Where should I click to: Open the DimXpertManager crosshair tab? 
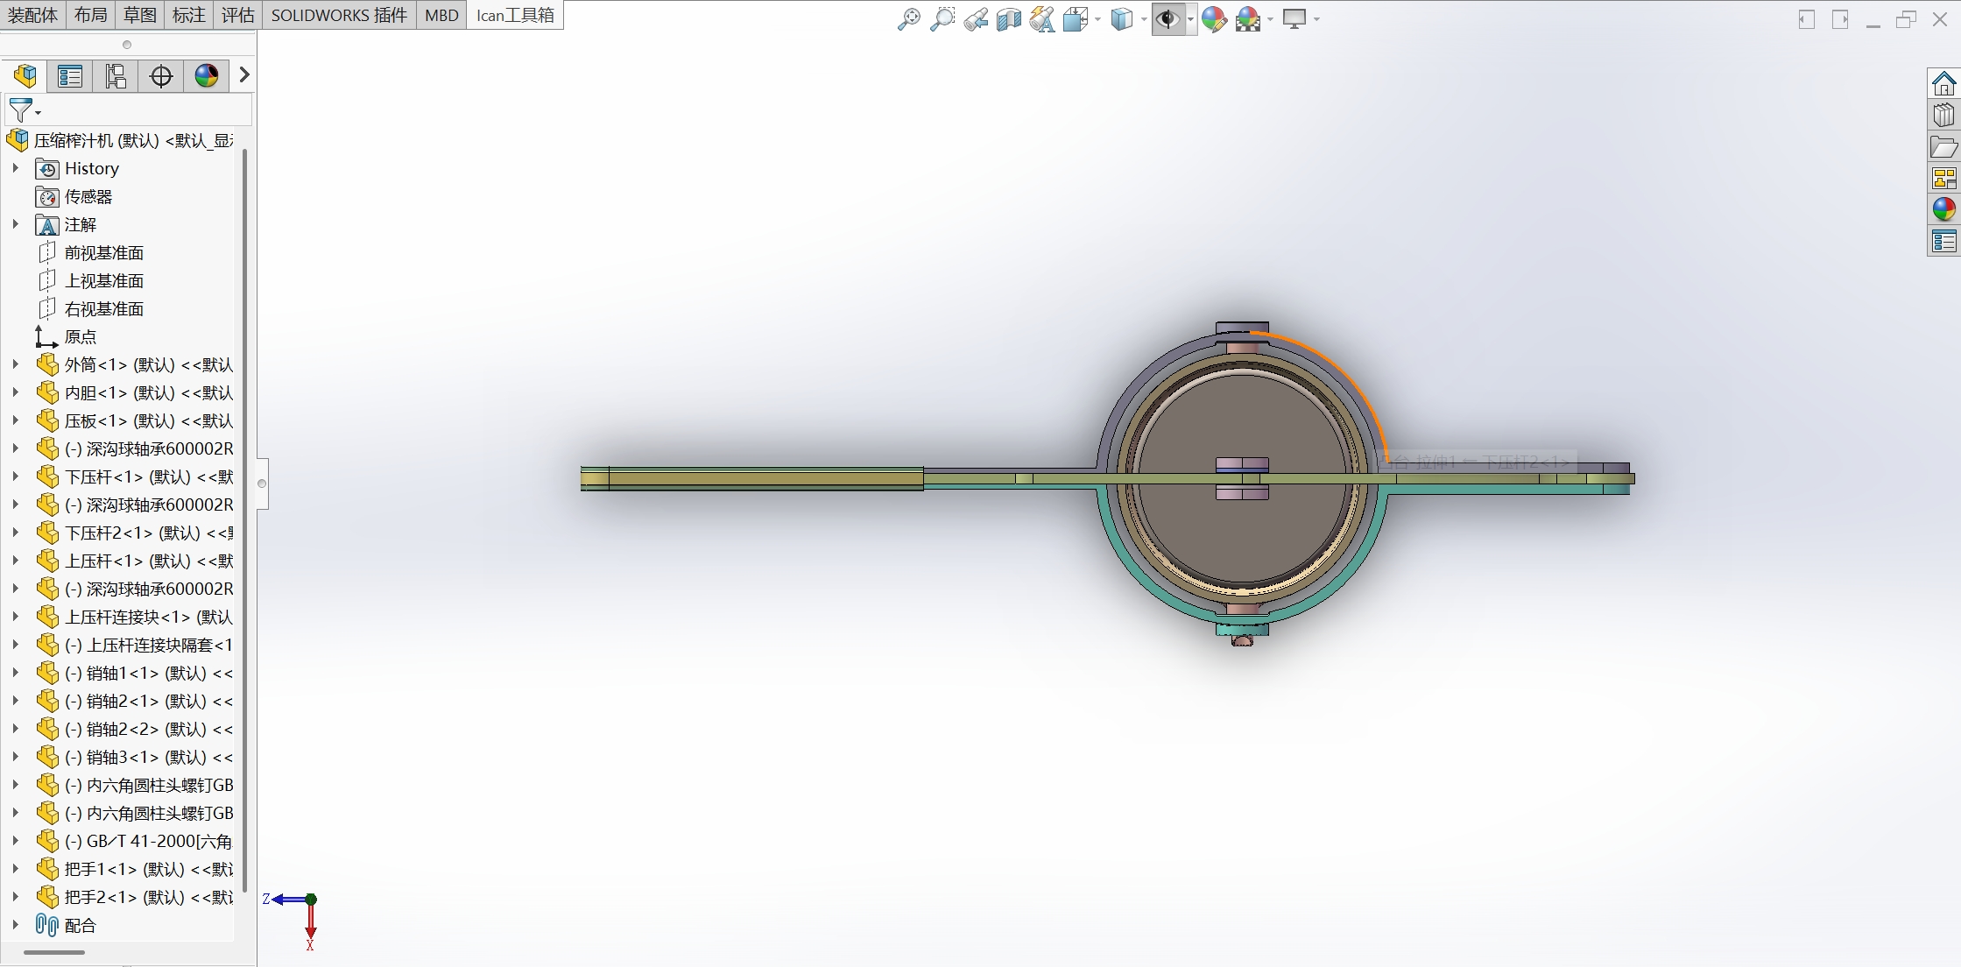(x=161, y=76)
